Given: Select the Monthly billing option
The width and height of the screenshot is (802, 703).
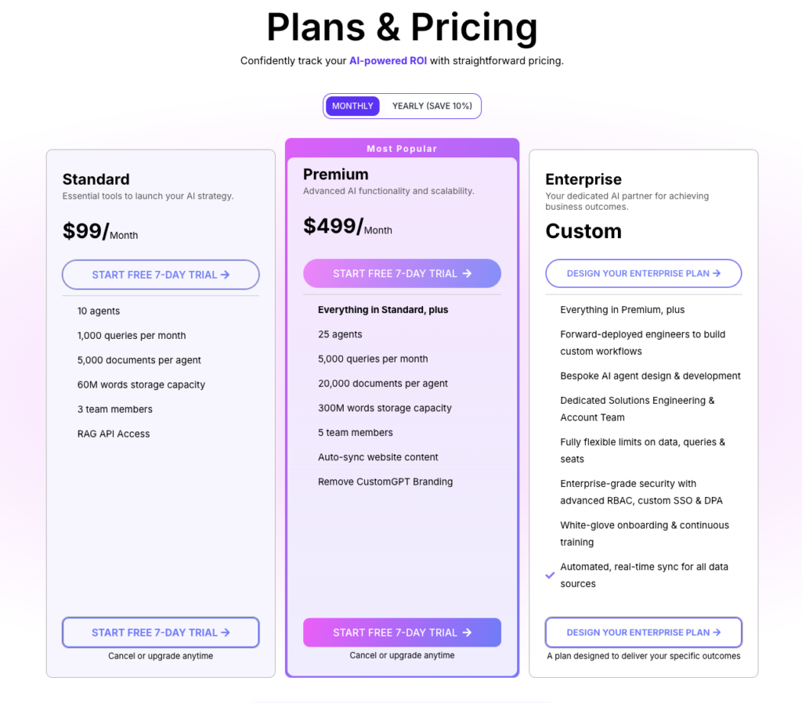Looking at the screenshot, I should (352, 106).
